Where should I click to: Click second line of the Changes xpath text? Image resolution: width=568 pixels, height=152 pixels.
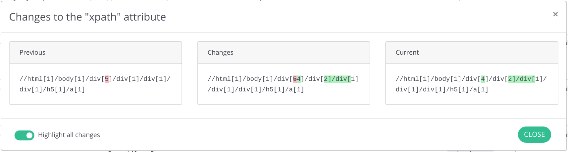click(x=256, y=89)
